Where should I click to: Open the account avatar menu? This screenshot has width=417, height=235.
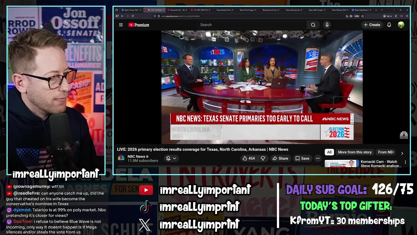pyautogui.click(x=401, y=25)
